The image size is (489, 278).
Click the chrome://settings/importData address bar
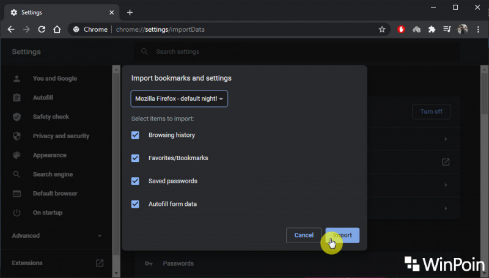[x=229, y=29]
